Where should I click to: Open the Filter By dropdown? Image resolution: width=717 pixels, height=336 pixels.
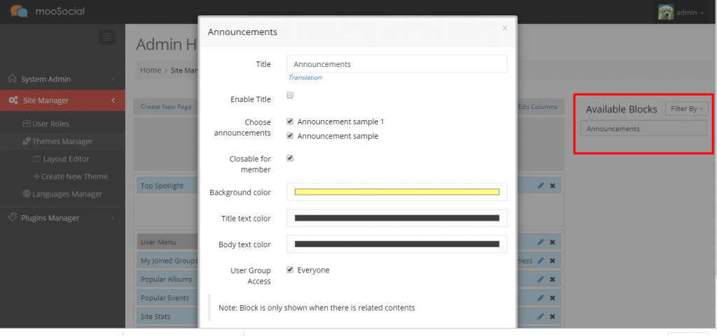click(x=686, y=108)
